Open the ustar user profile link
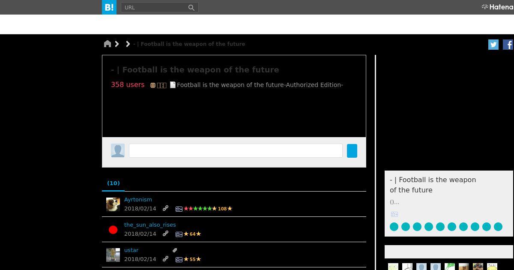This screenshot has height=270, width=514. pos(131,250)
